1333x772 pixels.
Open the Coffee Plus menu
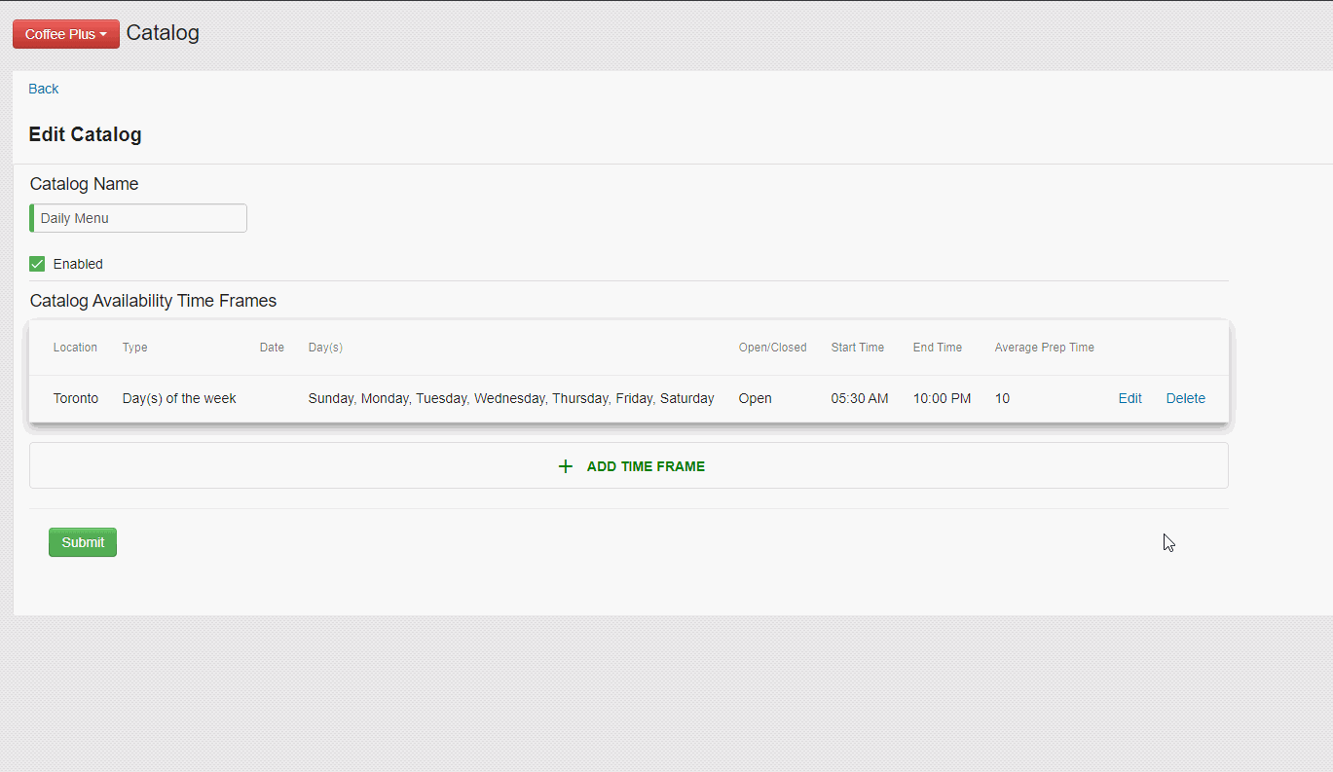65,33
